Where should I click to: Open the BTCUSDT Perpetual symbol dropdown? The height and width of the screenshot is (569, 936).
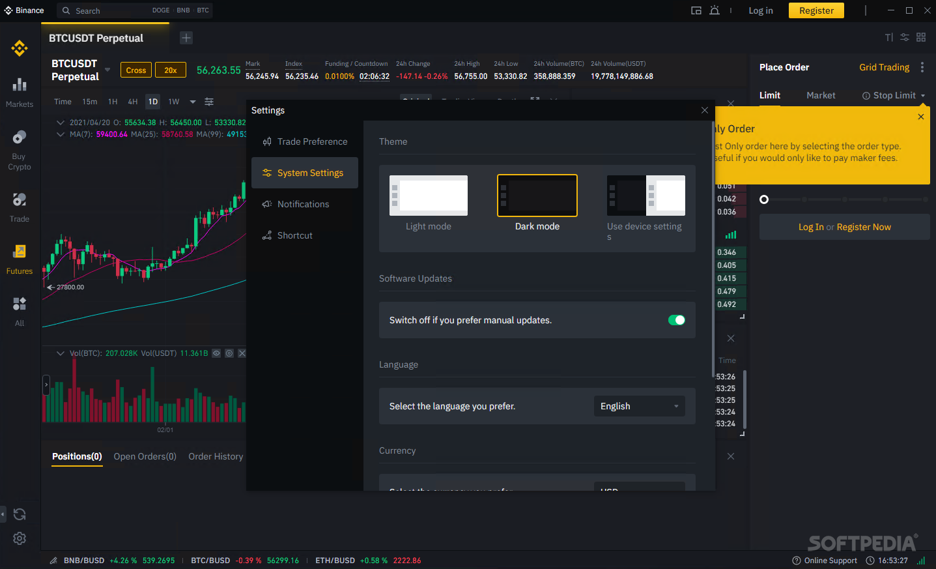point(107,70)
